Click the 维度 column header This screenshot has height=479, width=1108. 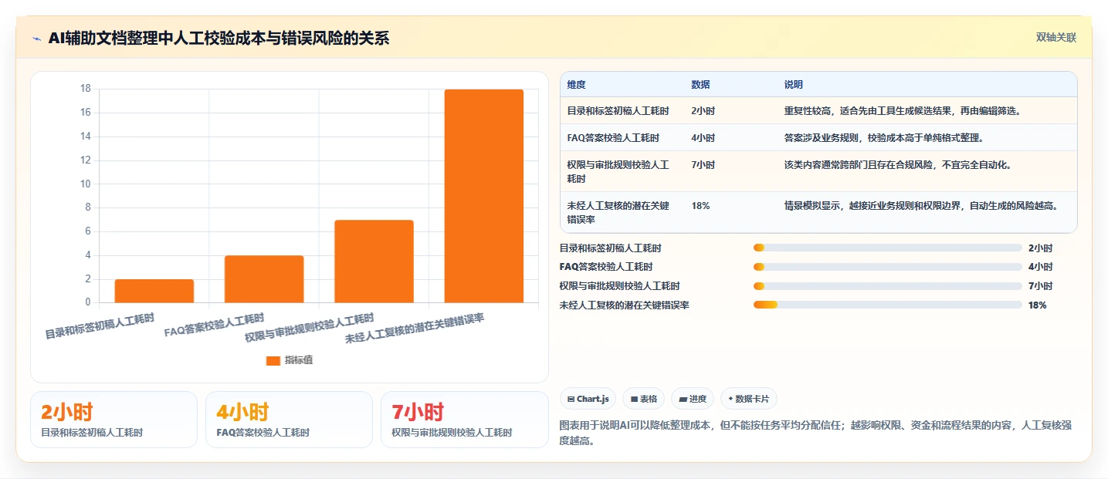(x=576, y=85)
